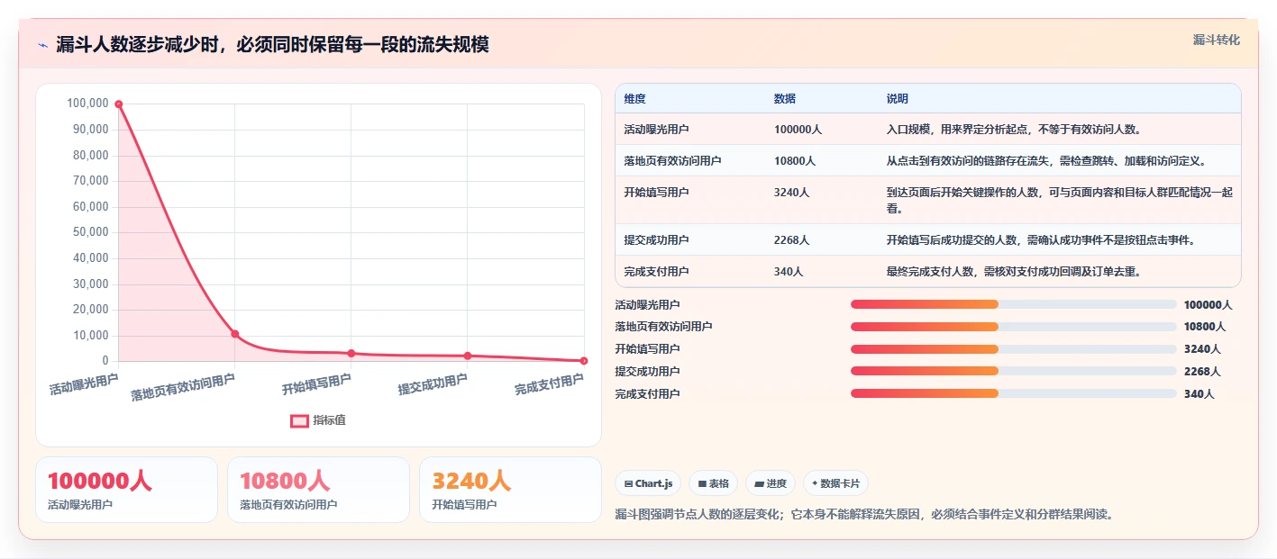Image resolution: width=1277 pixels, height=559 pixels.
Task: Click the last chart point above 完成支付用户
Action: pos(584,361)
